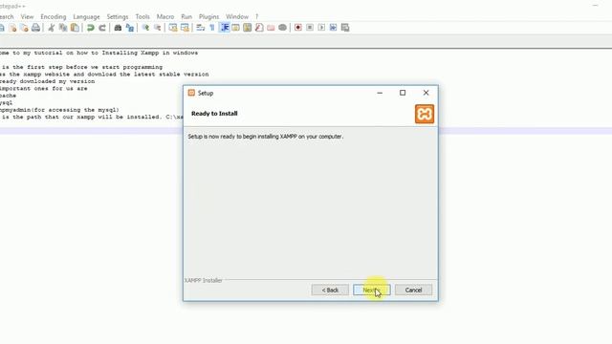
Task: Cancel the XAMPP Setup dialog
Action: pyautogui.click(x=413, y=290)
